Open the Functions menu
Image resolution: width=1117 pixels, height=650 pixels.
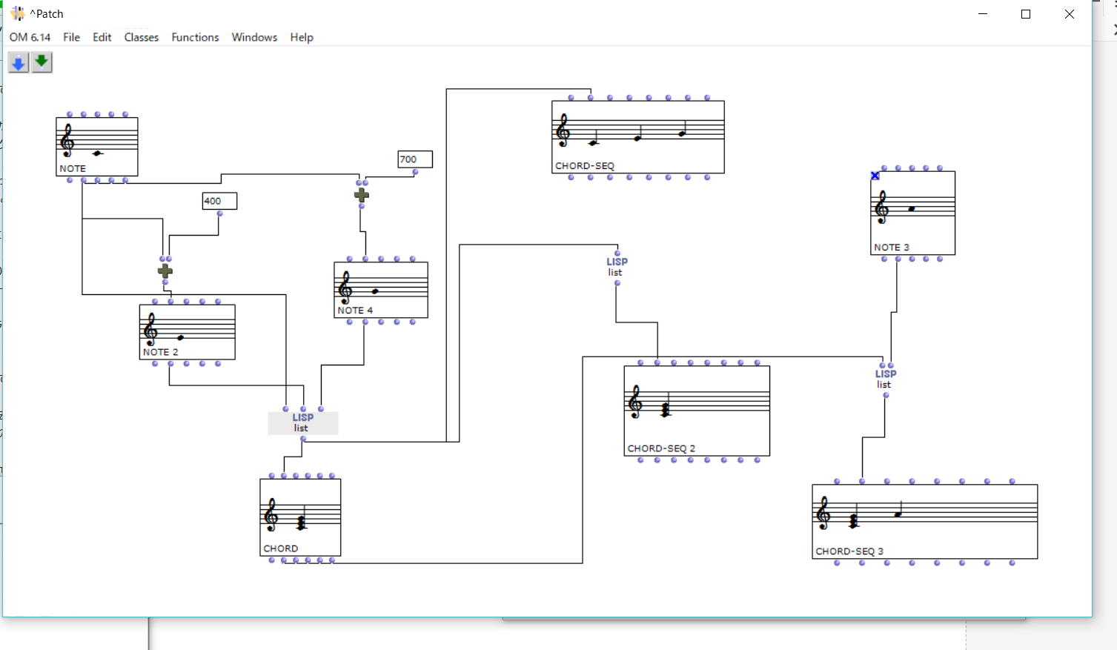coord(195,37)
